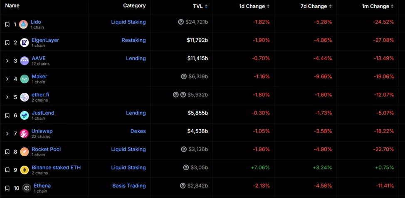Expand the Uniswap chains breakdown

[7, 134]
